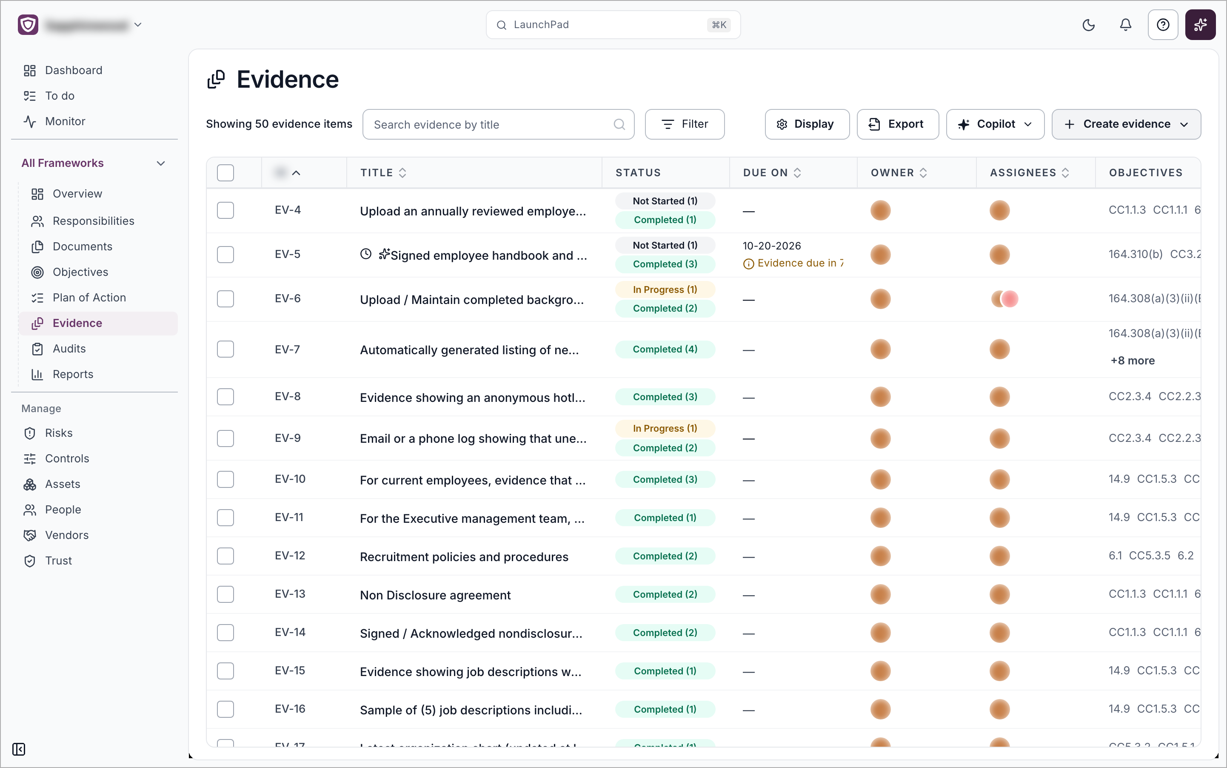Click assignee avatars in EV-6 row
The image size is (1227, 768).
pyautogui.click(x=1004, y=299)
